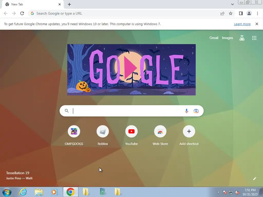Click Chrome icon on the taskbar
Screen dimensions: 263x197
click(x=71, y=192)
